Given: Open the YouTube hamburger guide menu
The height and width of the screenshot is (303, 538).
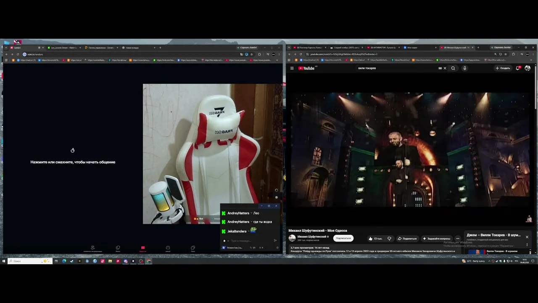Looking at the screenshot, I should point(292,68).
